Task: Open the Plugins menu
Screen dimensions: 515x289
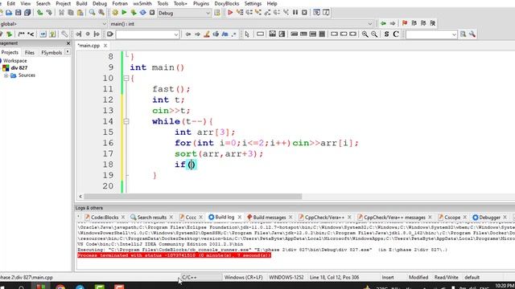Action: coord(200,3)
